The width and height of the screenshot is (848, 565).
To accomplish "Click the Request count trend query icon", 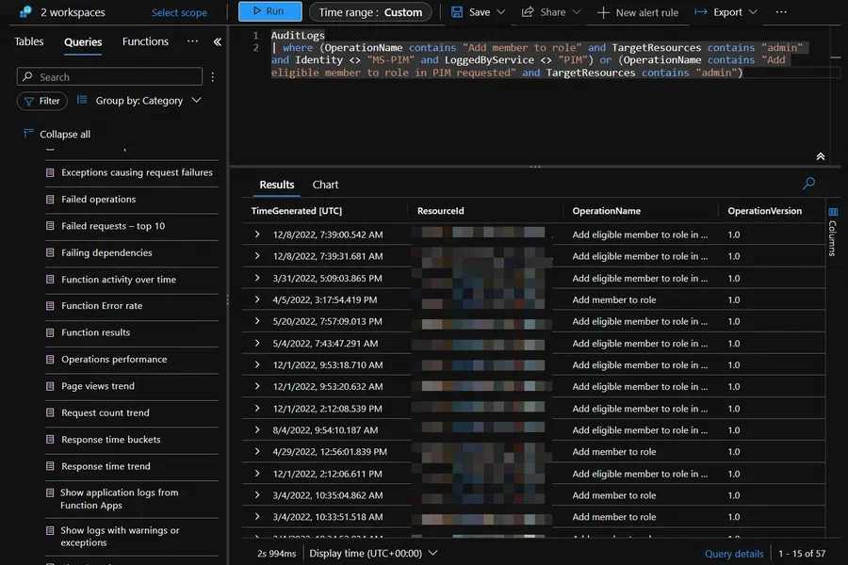I will pyautogui.click(x=50, y=412).
